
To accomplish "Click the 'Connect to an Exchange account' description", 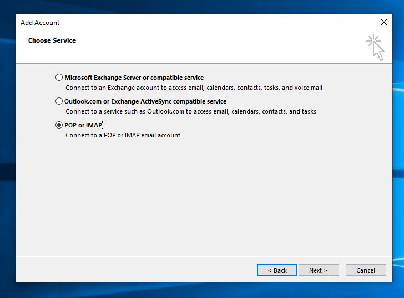I will 194,88.
